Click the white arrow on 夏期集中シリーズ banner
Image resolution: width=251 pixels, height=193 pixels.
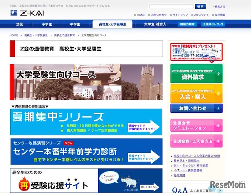(144, 127)
